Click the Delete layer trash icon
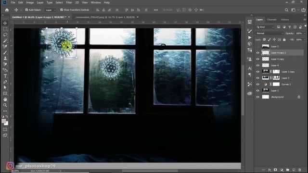The width and height of the screenshot is (308, 173). coord(300,170)
